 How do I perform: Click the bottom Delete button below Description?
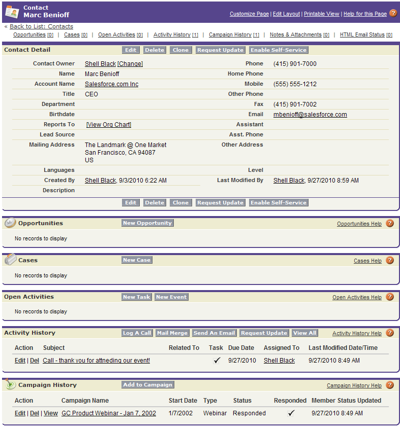point(155,202)
